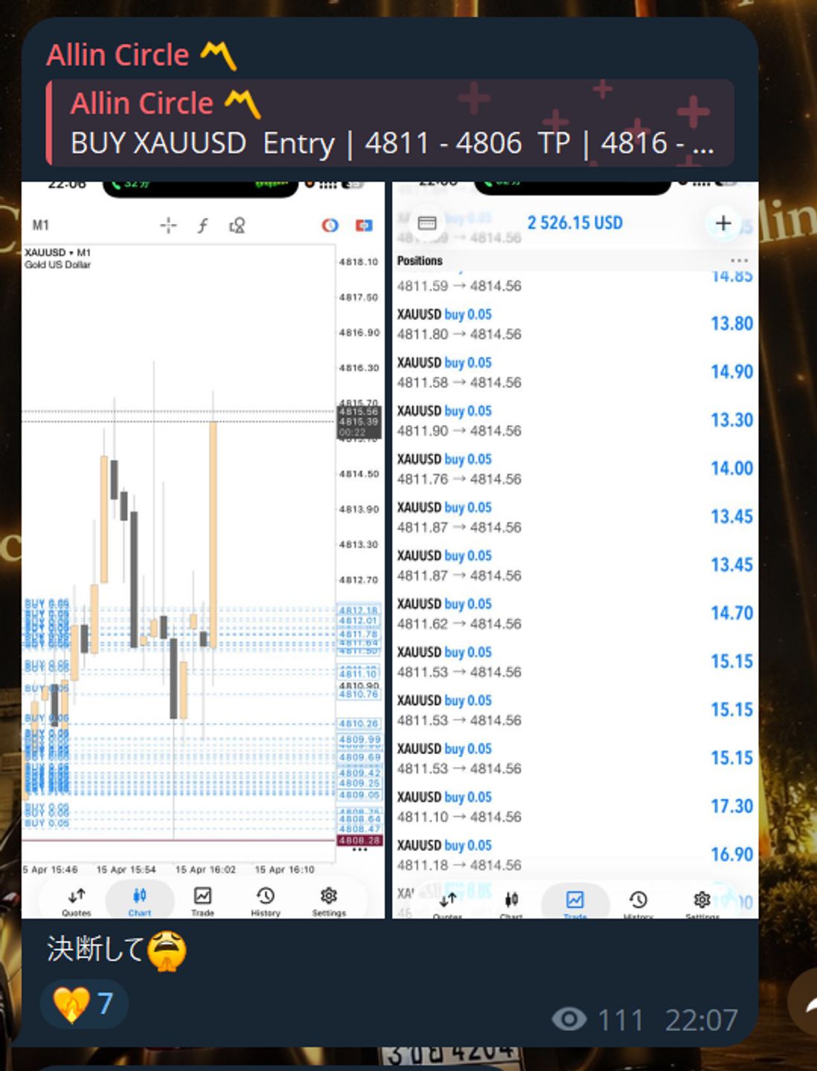Click the 16.90 profit value

732,855
